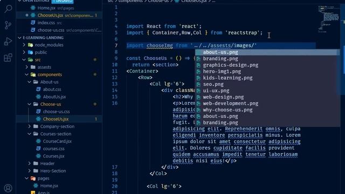This screenshot has height=194, width=345.
Task: Select ChooseUs.jsx in the explorer tree
Action: coord(59,119)
